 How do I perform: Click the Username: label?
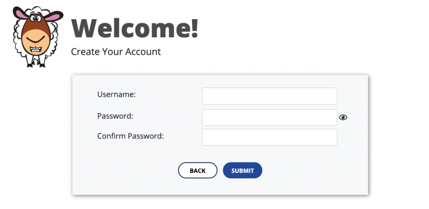point(116,94)
